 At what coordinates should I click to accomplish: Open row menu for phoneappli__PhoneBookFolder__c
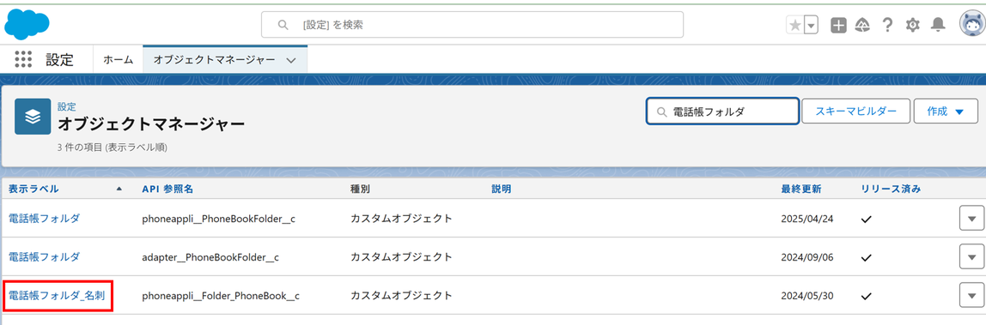click(971, 219)
